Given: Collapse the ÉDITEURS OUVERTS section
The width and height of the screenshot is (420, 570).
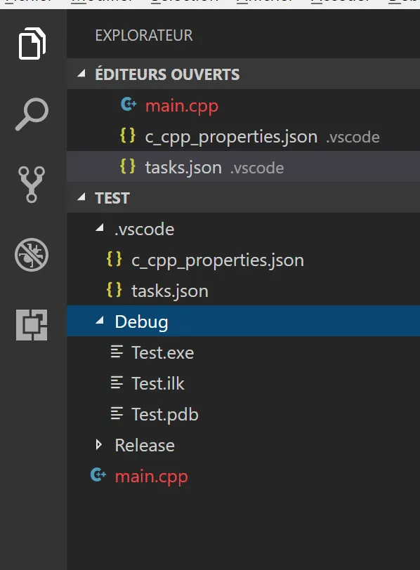Looking at the screenshot, I should coord(81,74).
